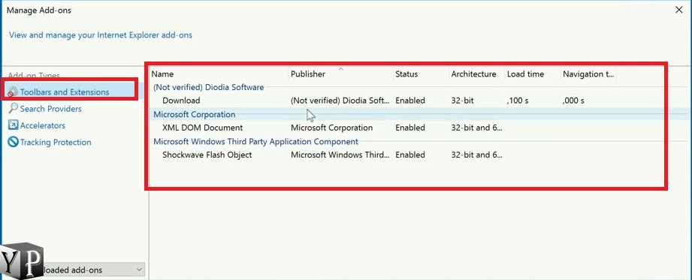Collapse the Diodia Software group header
Viewport: 692px width, 280px height.
pos(208,87)
